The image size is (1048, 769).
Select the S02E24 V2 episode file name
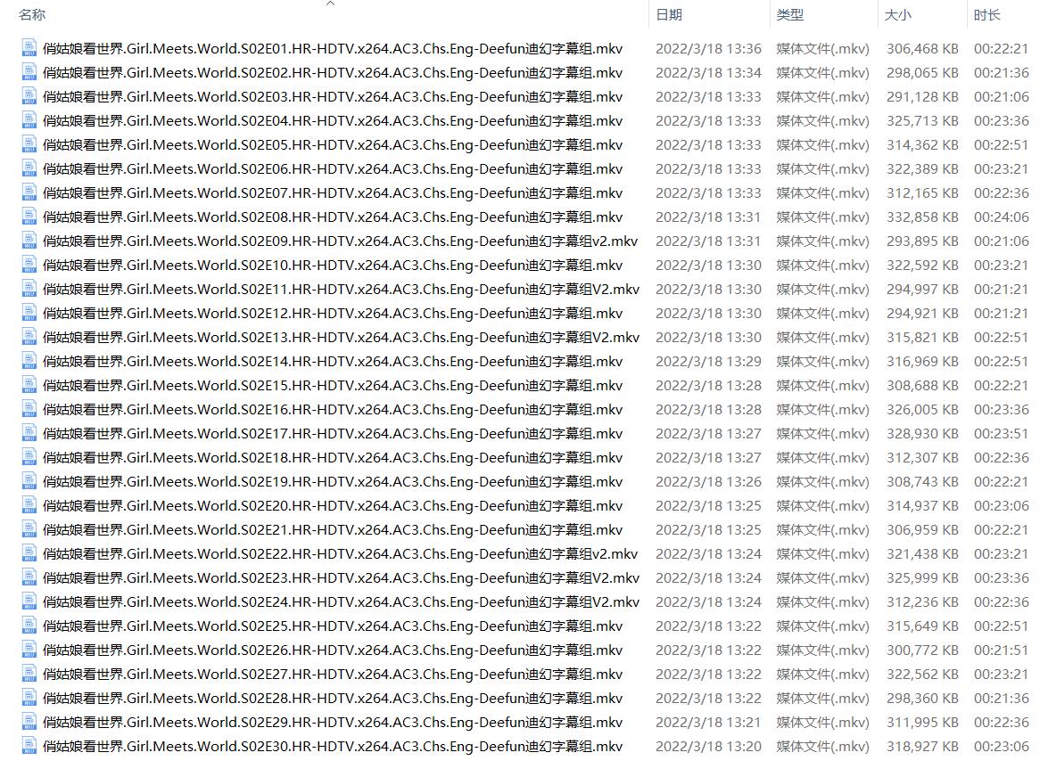point(341,602)
